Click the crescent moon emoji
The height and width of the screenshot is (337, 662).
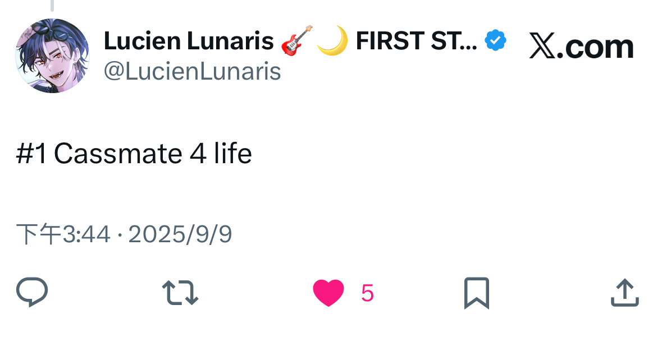click(332, 41)
